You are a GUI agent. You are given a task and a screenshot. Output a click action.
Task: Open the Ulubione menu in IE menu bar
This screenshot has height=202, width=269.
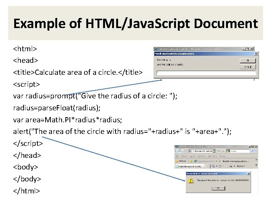pos(202,156)
